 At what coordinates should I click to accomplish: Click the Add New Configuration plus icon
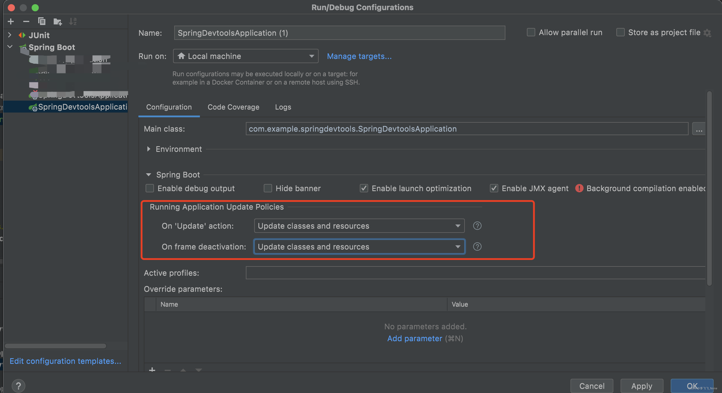tap(11, 21)
